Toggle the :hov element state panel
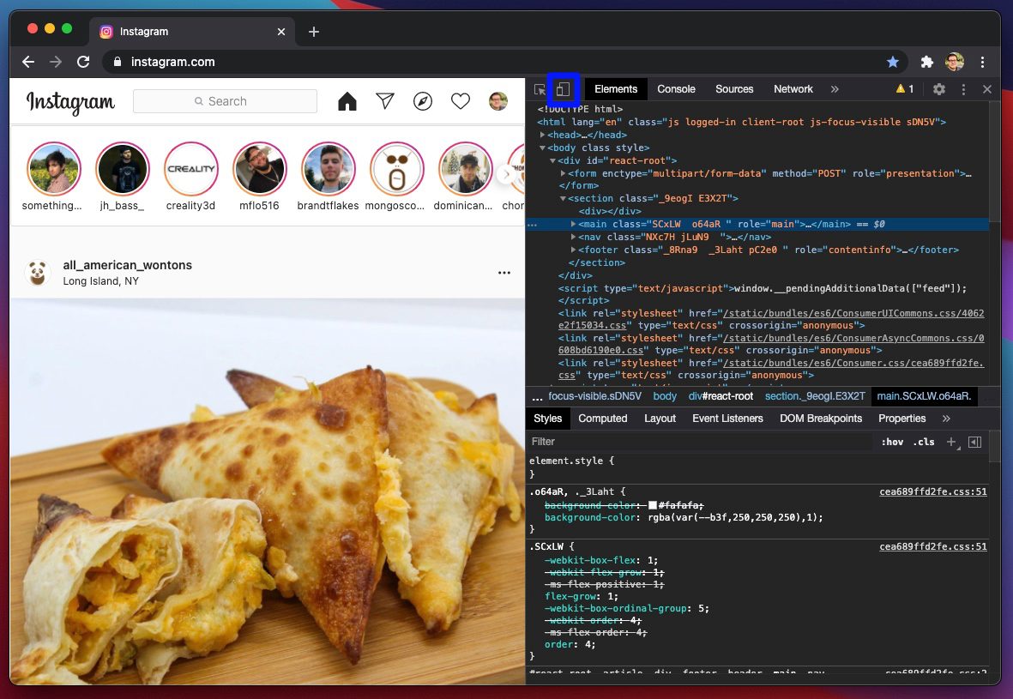Viewport: 1013px width, 699px height. (x=891, y=442)
